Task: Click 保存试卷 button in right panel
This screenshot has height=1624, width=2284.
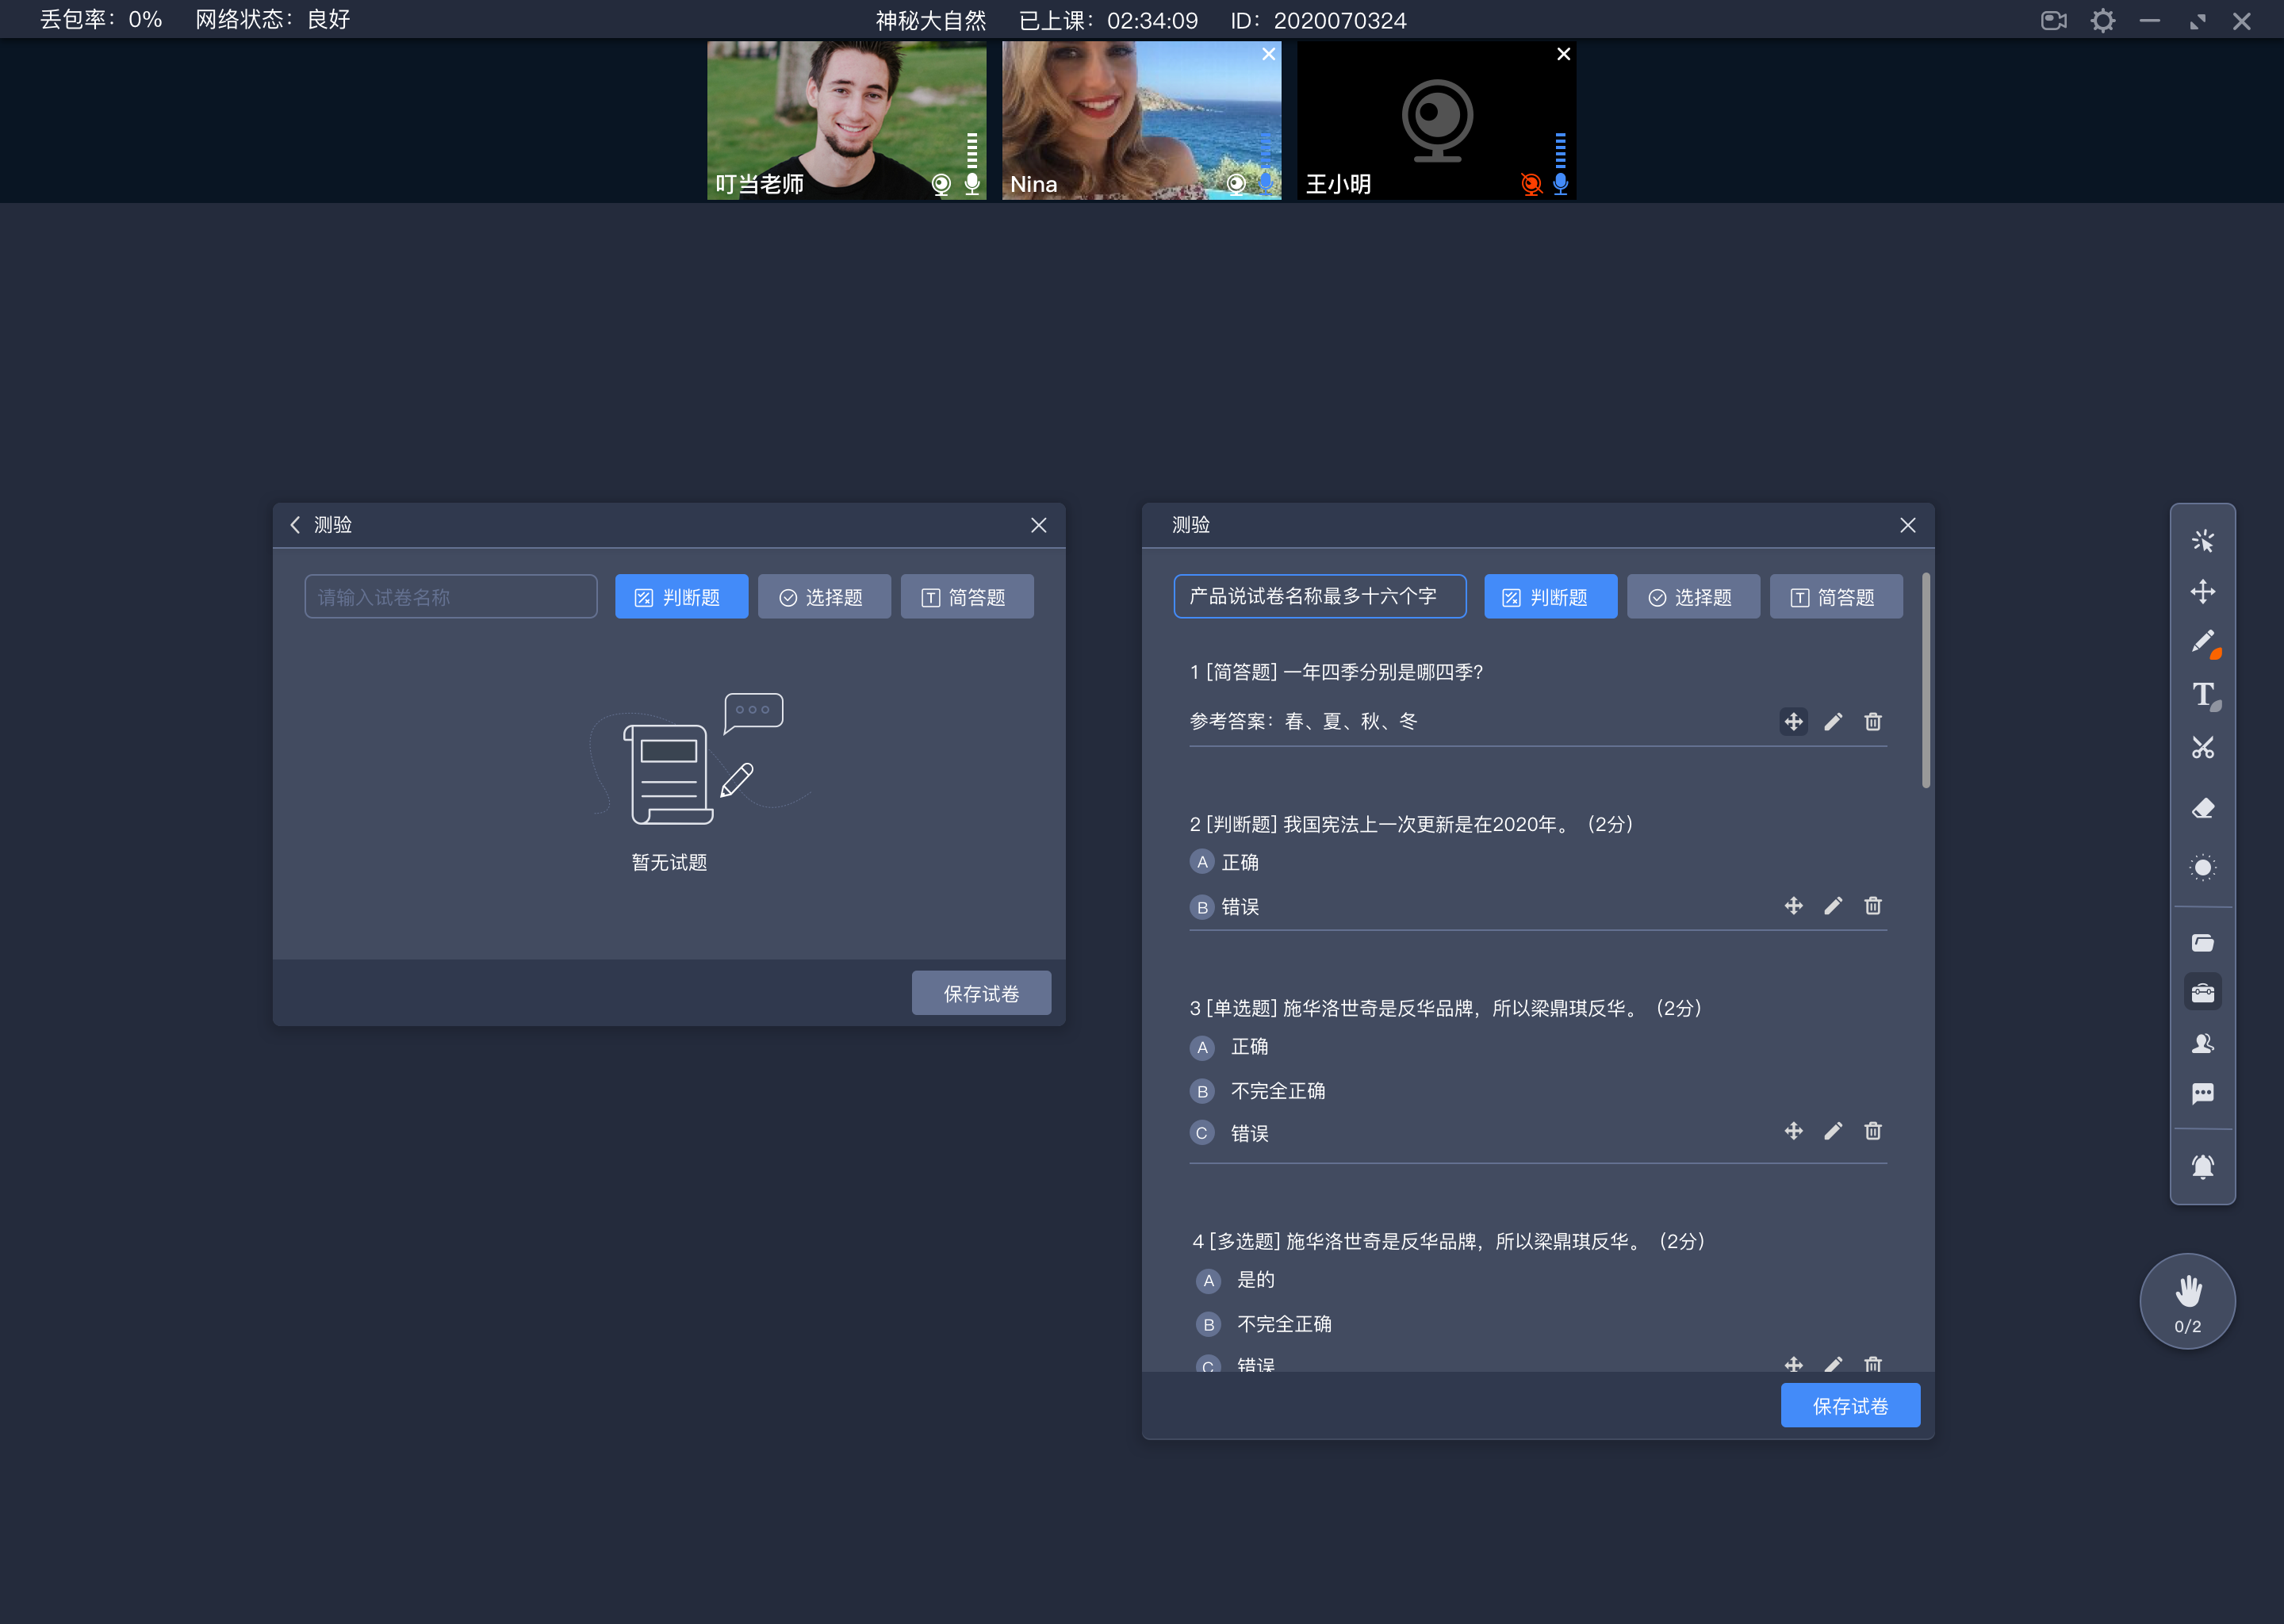Action: point(1850,1406)
